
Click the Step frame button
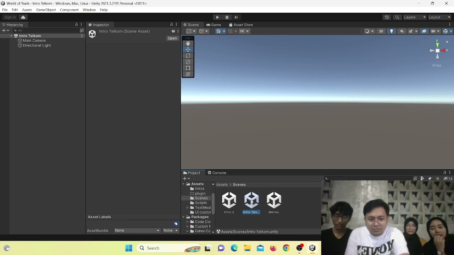click(x=236, y=17)
